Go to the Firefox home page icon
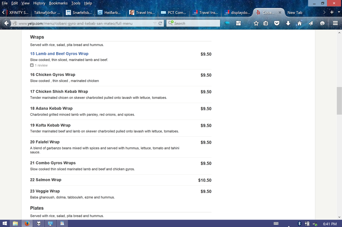 click(299, 23)
